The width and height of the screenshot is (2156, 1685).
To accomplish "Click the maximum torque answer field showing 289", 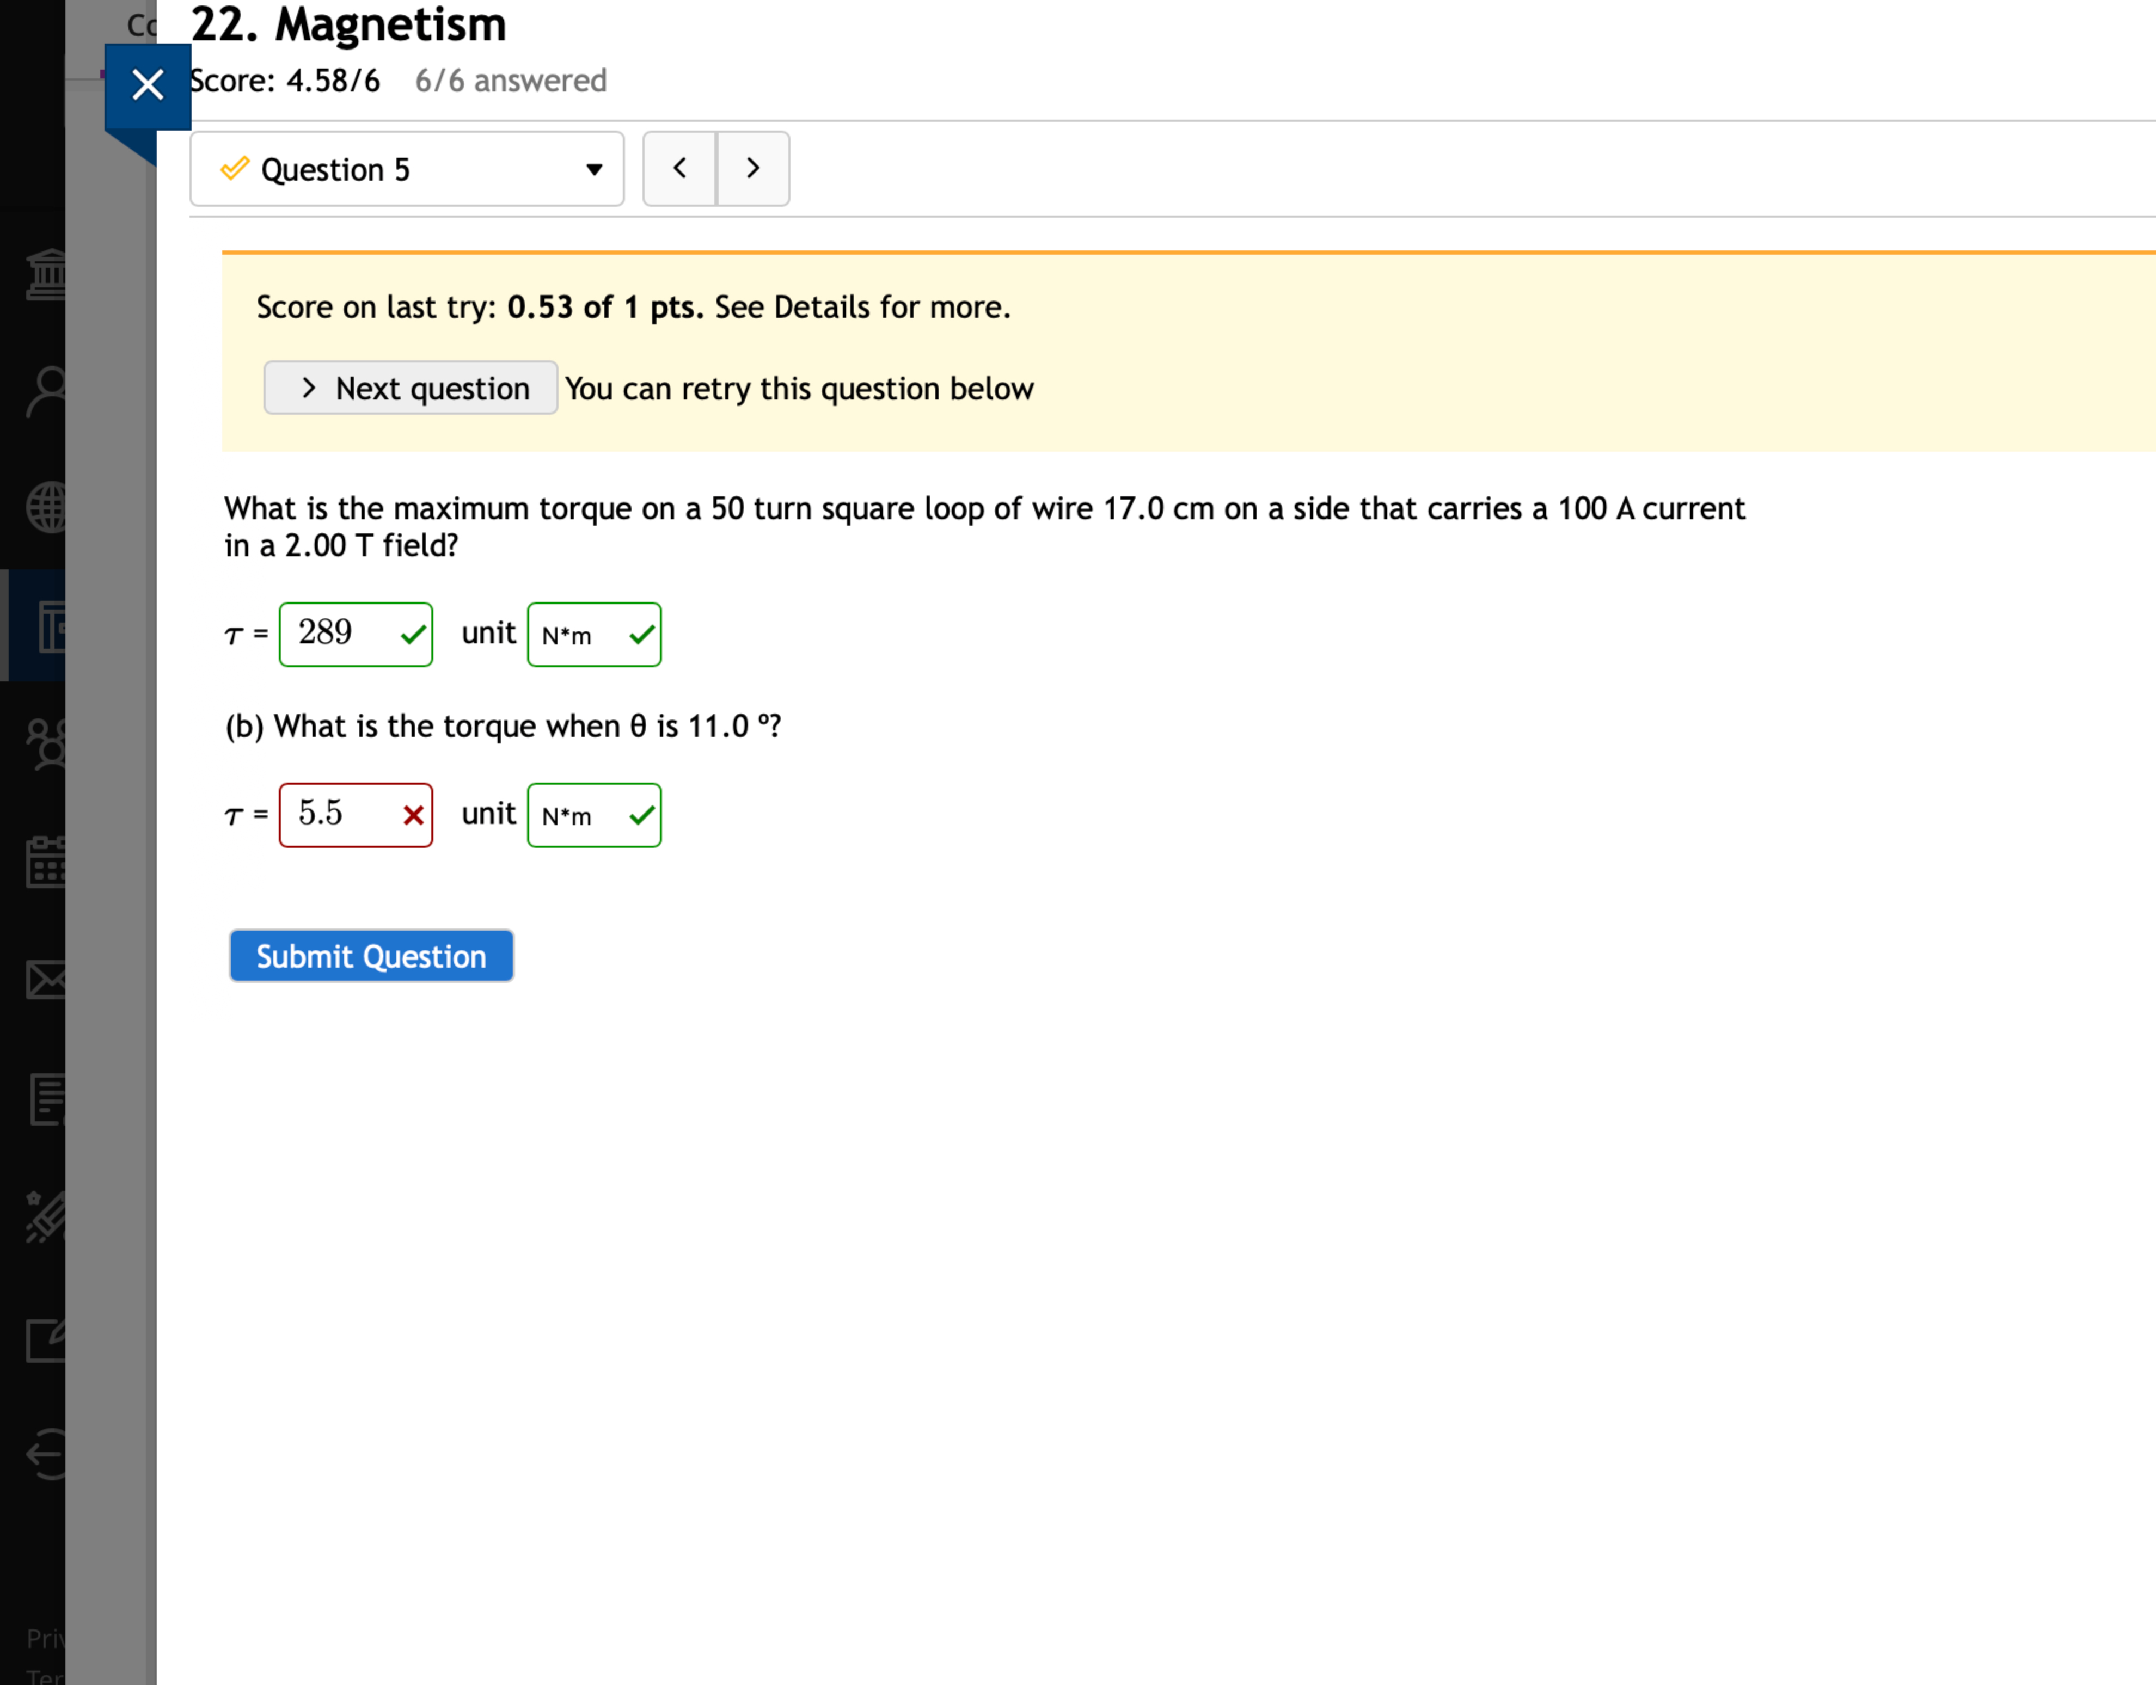I will (x=341, y=634).
